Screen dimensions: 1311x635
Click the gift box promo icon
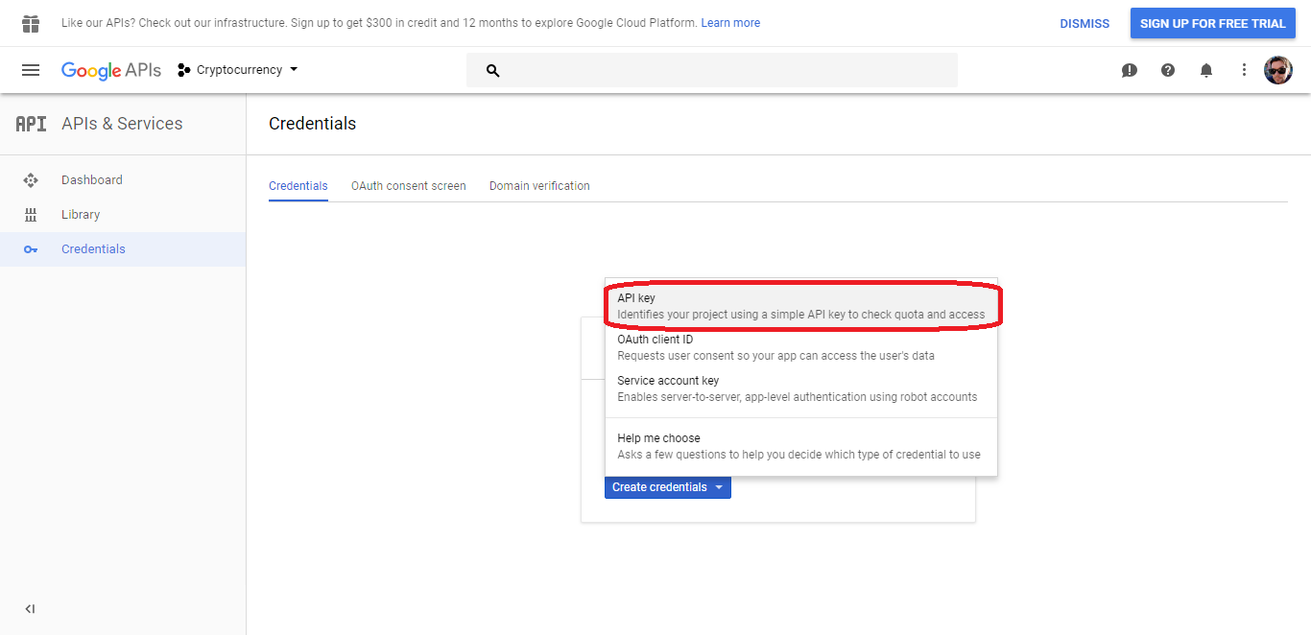click(31, 23)
